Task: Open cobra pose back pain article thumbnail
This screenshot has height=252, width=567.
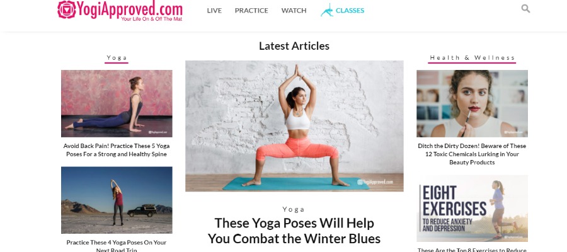Action: (117, 103)
